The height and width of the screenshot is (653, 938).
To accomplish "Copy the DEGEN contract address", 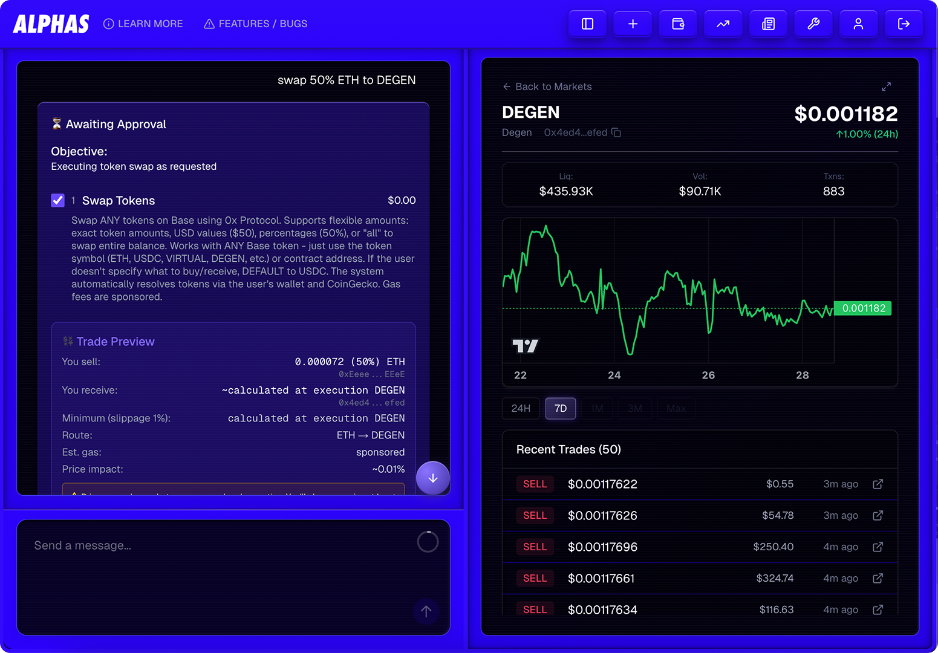I will pos(616,132).
